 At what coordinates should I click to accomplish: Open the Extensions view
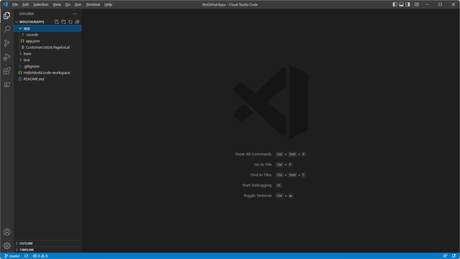(7, 71)
